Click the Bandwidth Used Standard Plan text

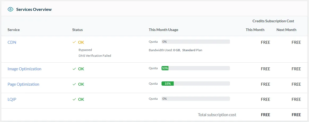point(175,50)
